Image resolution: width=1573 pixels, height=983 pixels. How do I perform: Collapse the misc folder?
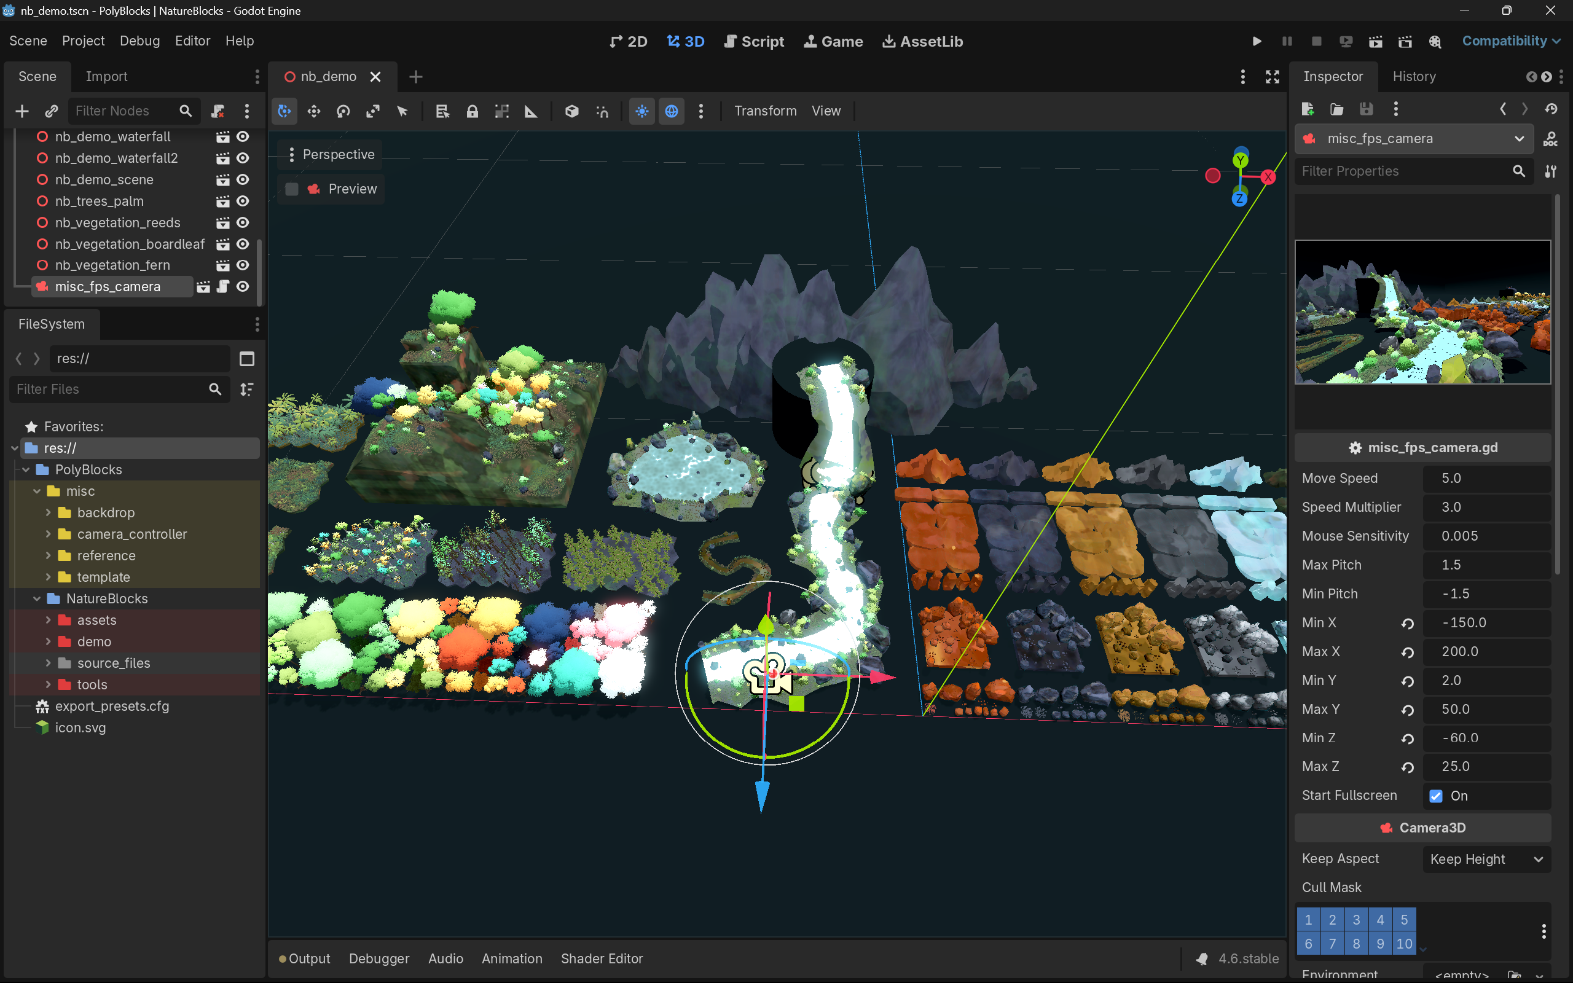pos(37,491)
